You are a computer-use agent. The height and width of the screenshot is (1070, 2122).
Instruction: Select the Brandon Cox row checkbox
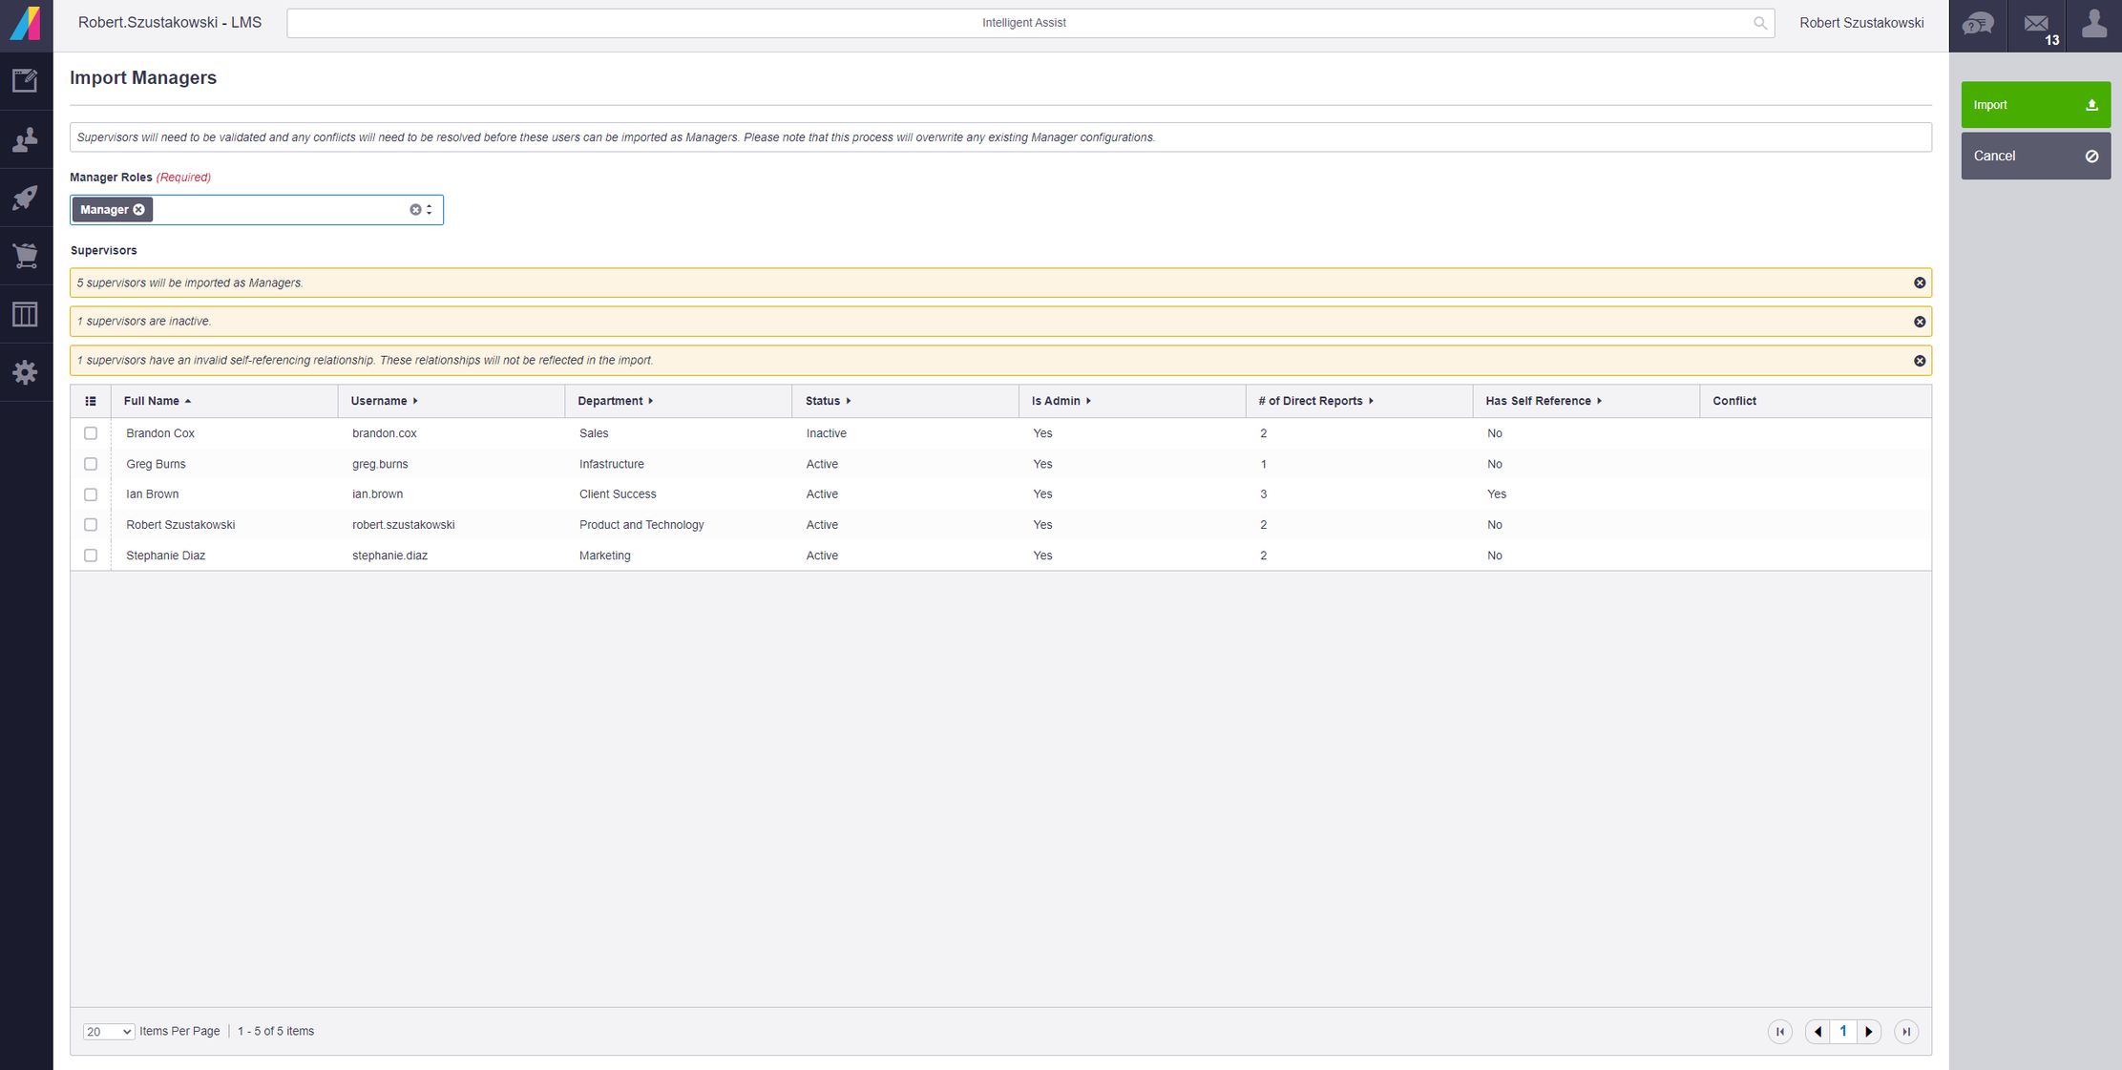[x=91, y=433]
